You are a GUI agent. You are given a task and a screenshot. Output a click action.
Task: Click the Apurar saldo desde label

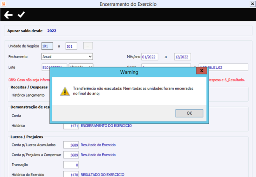coord(25,31)
